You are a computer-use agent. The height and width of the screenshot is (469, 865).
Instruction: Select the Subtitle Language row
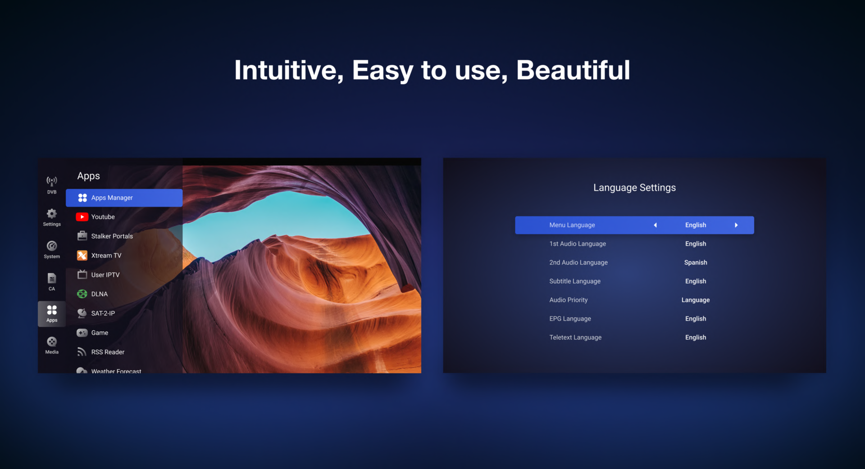pyautogui.click(x=634, y=281)
